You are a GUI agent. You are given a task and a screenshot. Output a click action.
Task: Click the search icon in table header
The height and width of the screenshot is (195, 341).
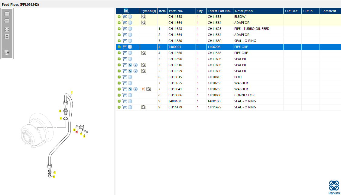click(126, 11)
